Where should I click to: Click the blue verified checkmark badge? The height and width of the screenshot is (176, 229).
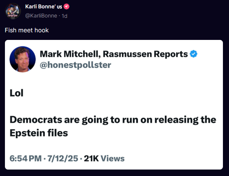[x=194, y=54]
